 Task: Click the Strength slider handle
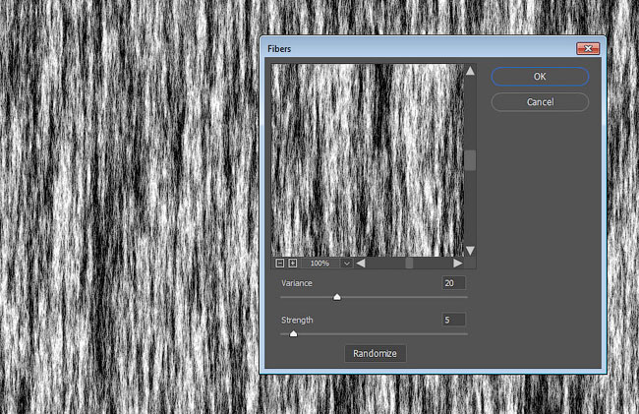293,334
